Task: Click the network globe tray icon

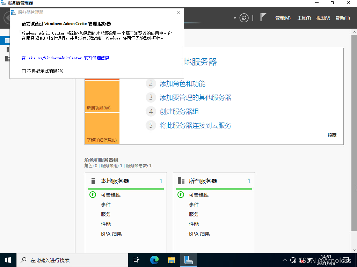Action: (x=293, y=260)
